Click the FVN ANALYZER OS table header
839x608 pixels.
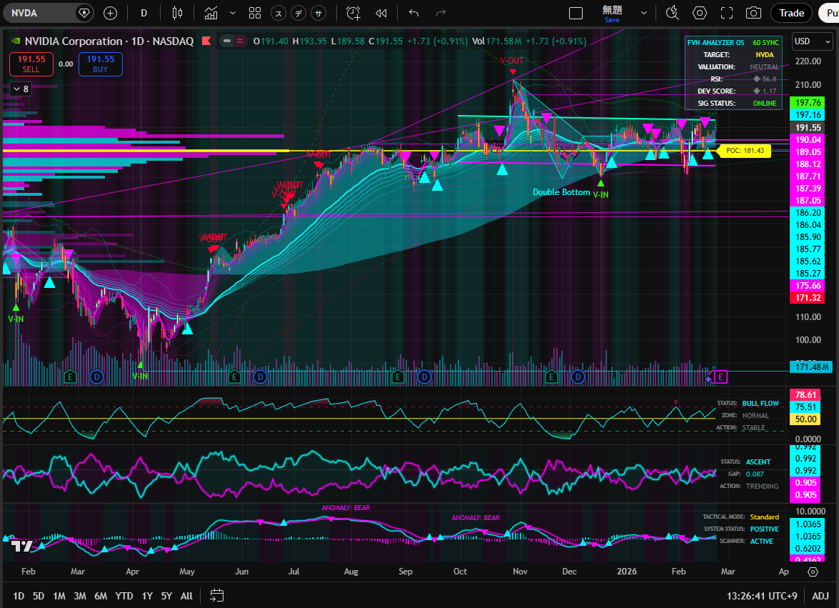[x=715, y=42]
